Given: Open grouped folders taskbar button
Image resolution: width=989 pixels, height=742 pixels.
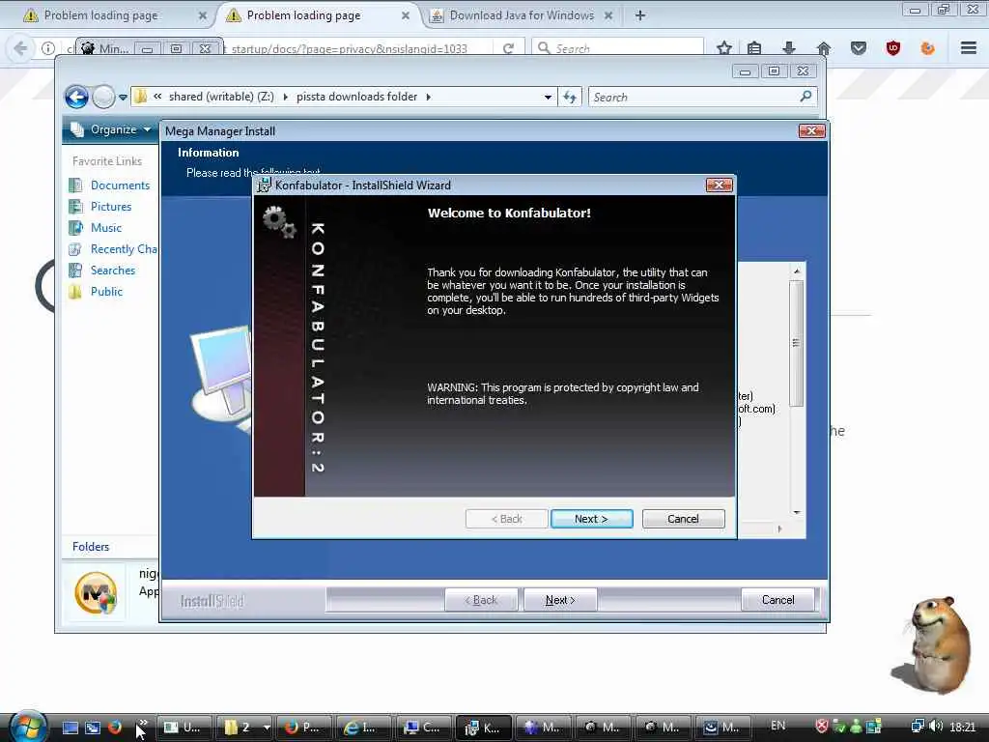Looking at the screenshot, I should 242,728.
